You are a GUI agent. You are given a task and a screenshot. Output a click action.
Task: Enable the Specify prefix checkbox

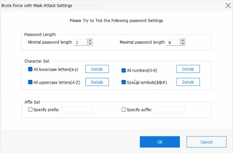30,110
